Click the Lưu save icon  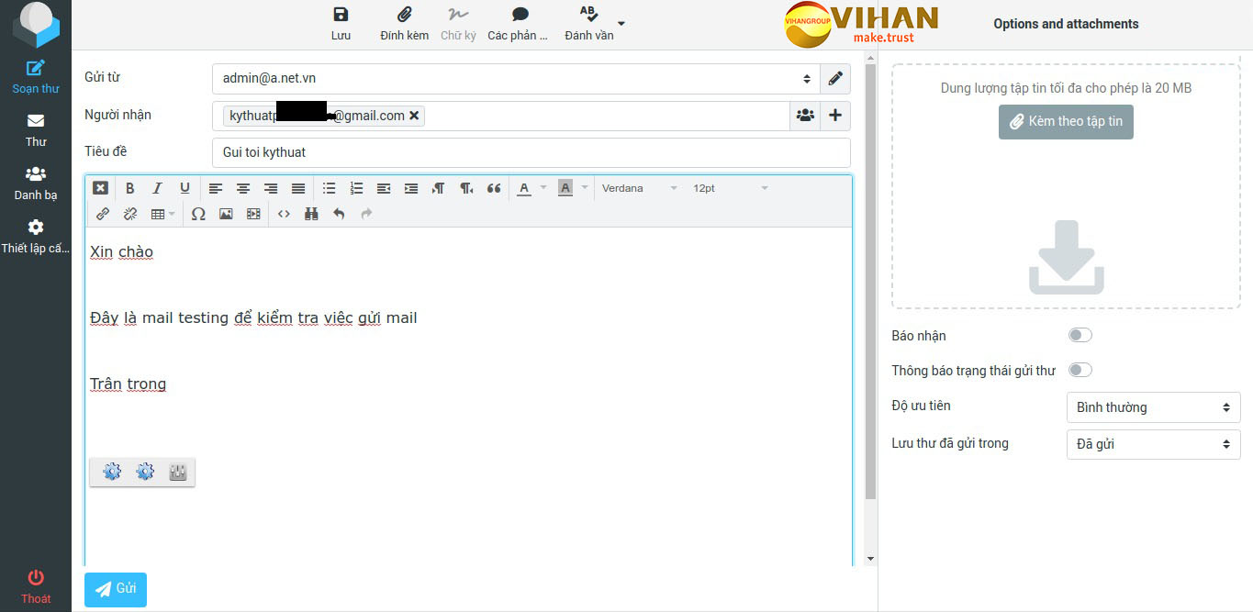click(x=341, y=15)
